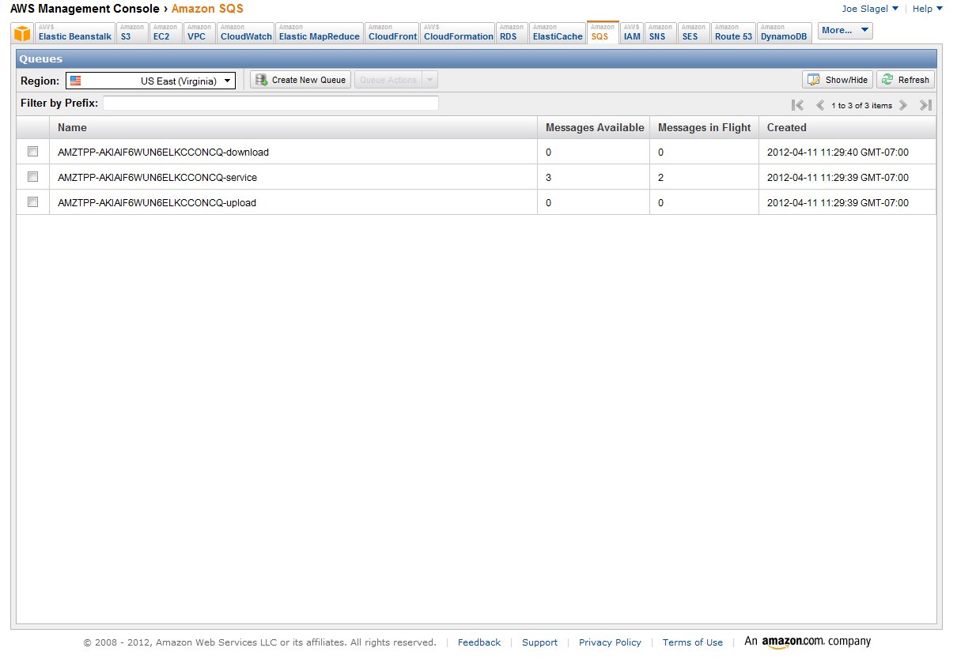
Task: Switch to the CloudWatch tab
Action: tap(246, 33)
